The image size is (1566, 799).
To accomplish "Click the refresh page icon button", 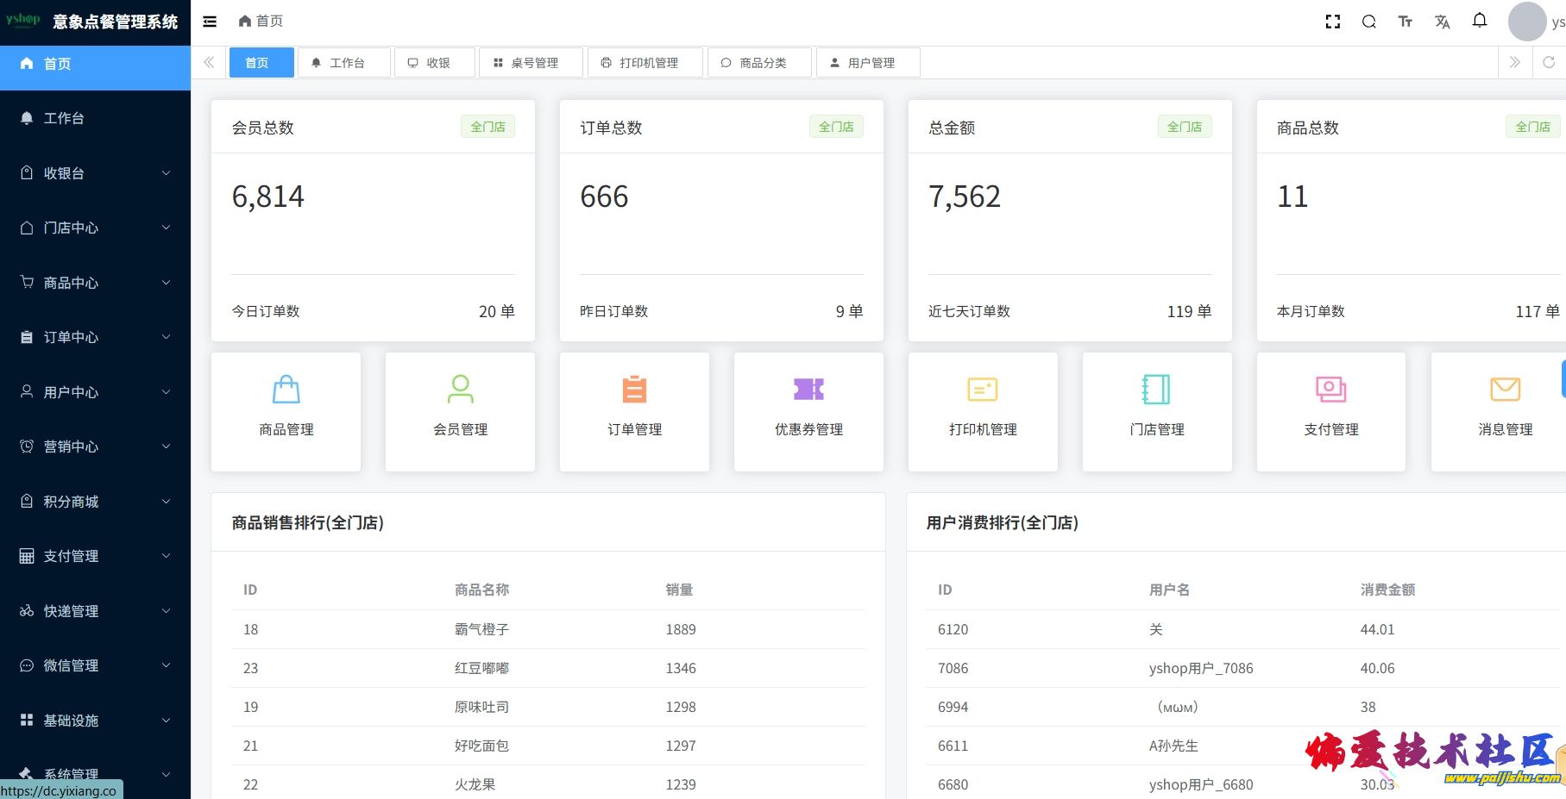I will [x=1549, y=62].
